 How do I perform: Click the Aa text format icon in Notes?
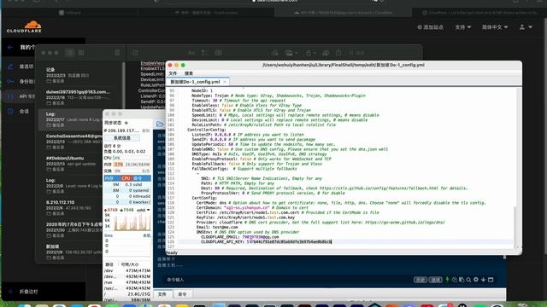[191, 53]
